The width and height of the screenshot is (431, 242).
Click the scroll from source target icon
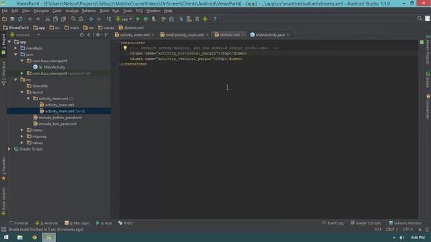[x=81, y=35]
